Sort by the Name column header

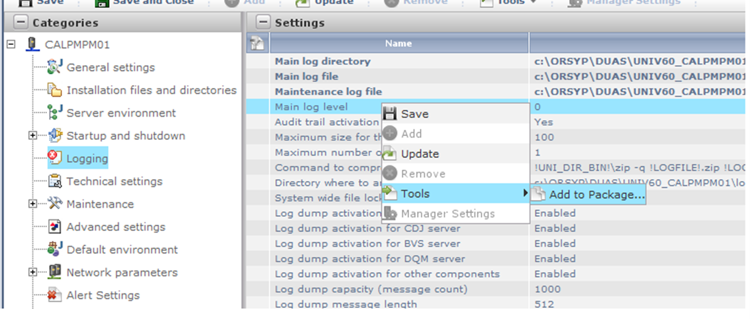[x=399, y=44]
